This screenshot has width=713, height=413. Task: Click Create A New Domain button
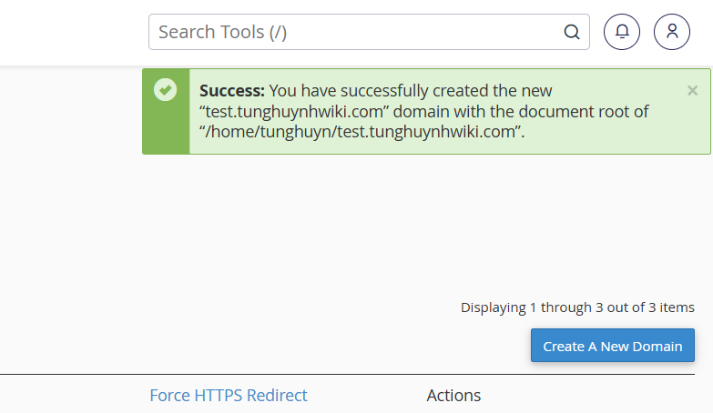tap(613, 346)
